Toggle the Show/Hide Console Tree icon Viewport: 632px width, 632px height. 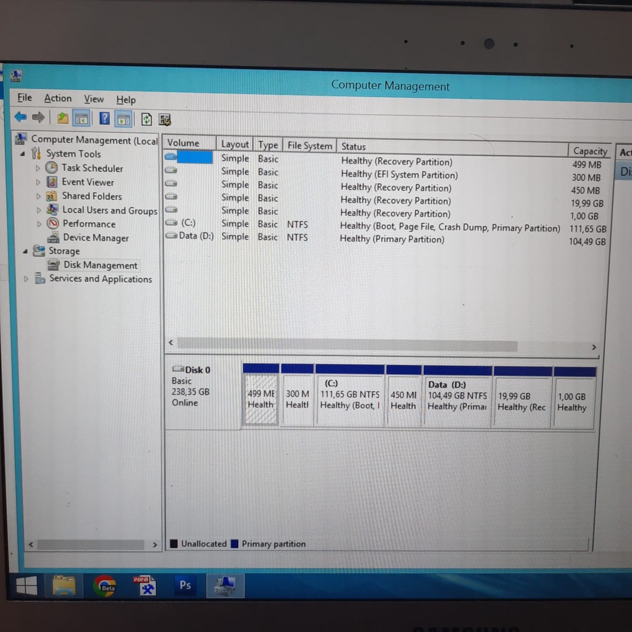coord(81,119)
